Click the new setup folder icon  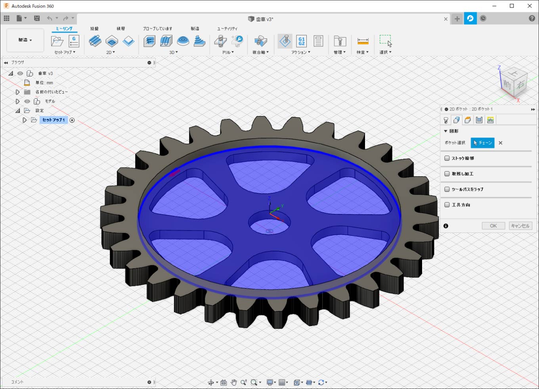(57, 41)
